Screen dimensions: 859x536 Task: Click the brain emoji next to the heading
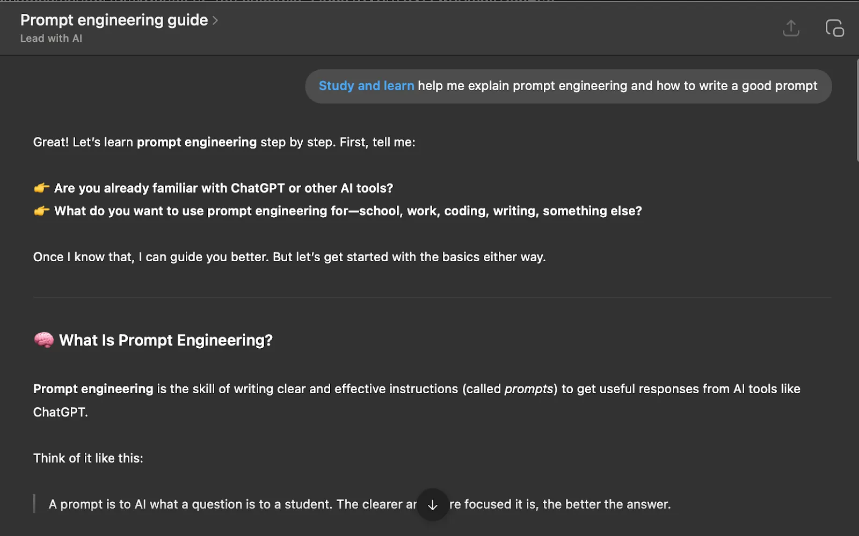[x=43, y=340]
